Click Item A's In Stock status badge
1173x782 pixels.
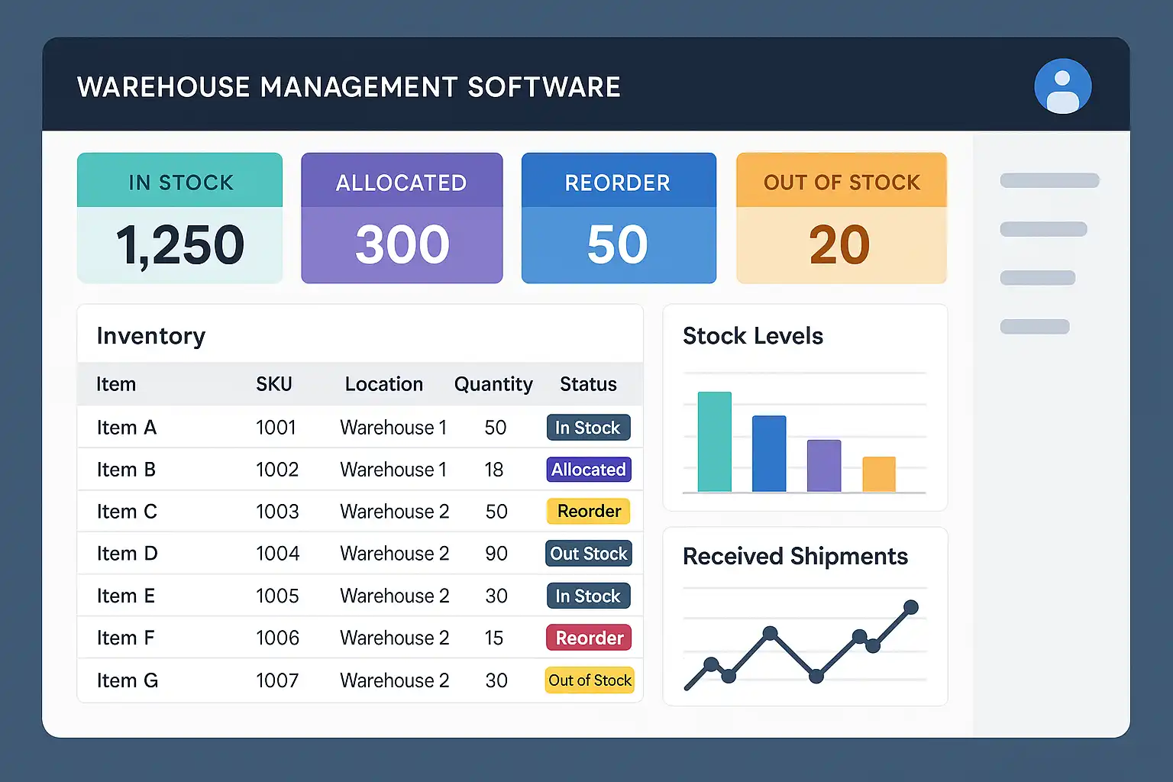coord(588,428)
